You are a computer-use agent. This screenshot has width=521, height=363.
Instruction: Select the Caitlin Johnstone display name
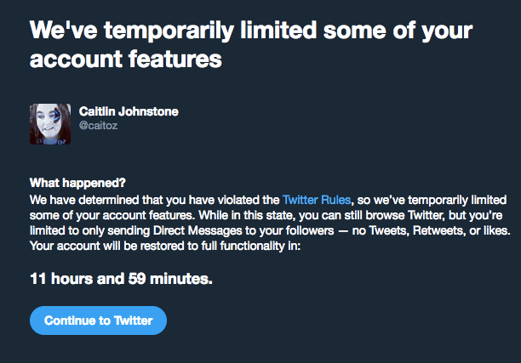tap(129, 111)
